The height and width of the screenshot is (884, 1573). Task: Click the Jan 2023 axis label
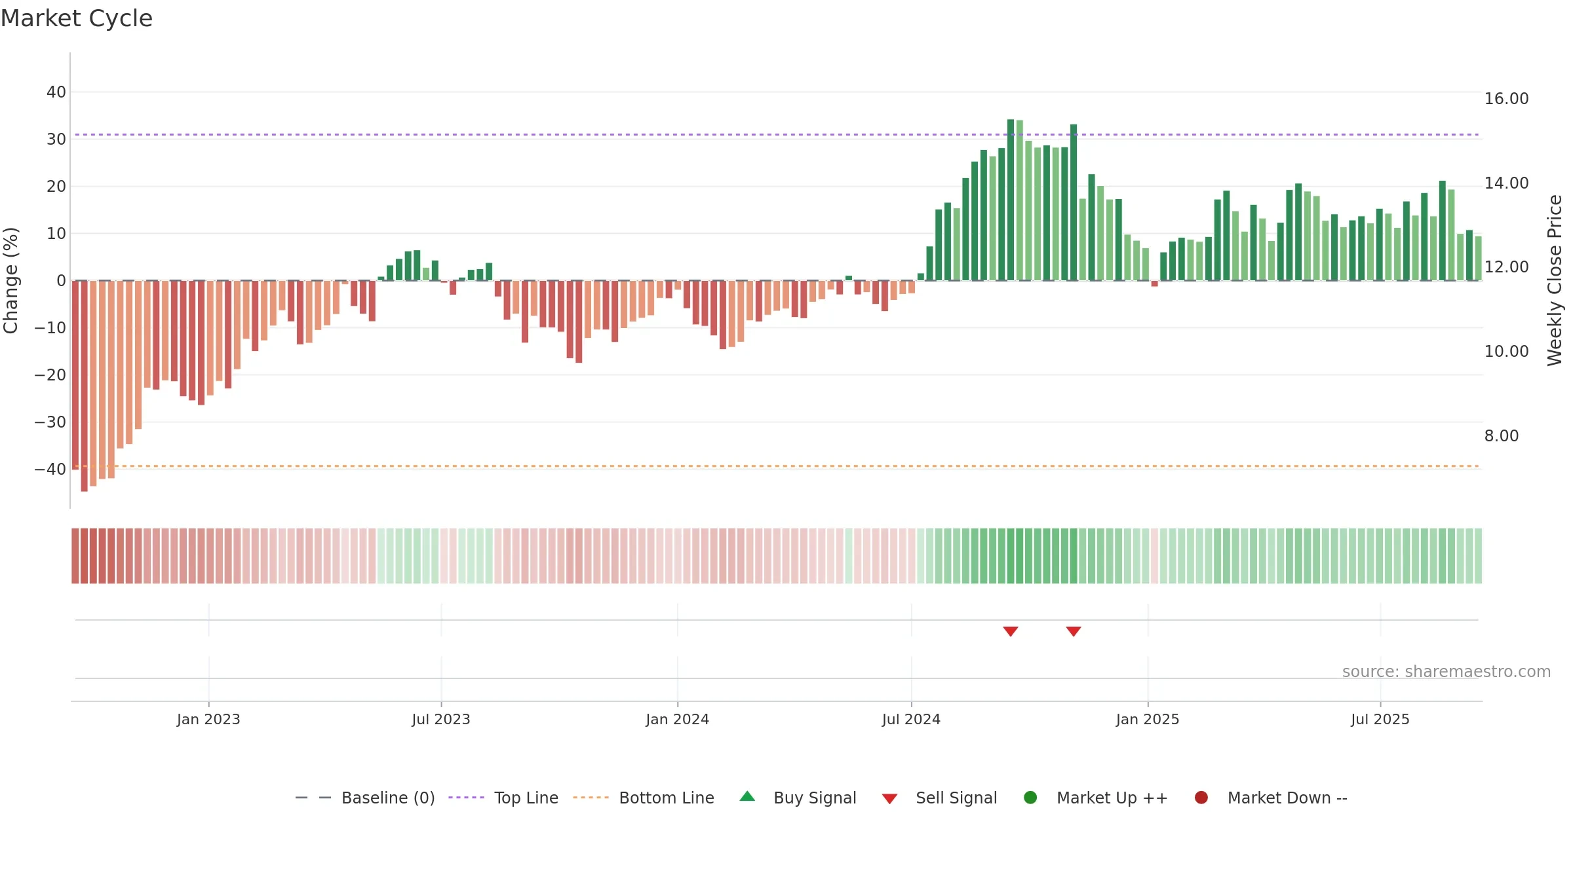[x=208, y=720]
